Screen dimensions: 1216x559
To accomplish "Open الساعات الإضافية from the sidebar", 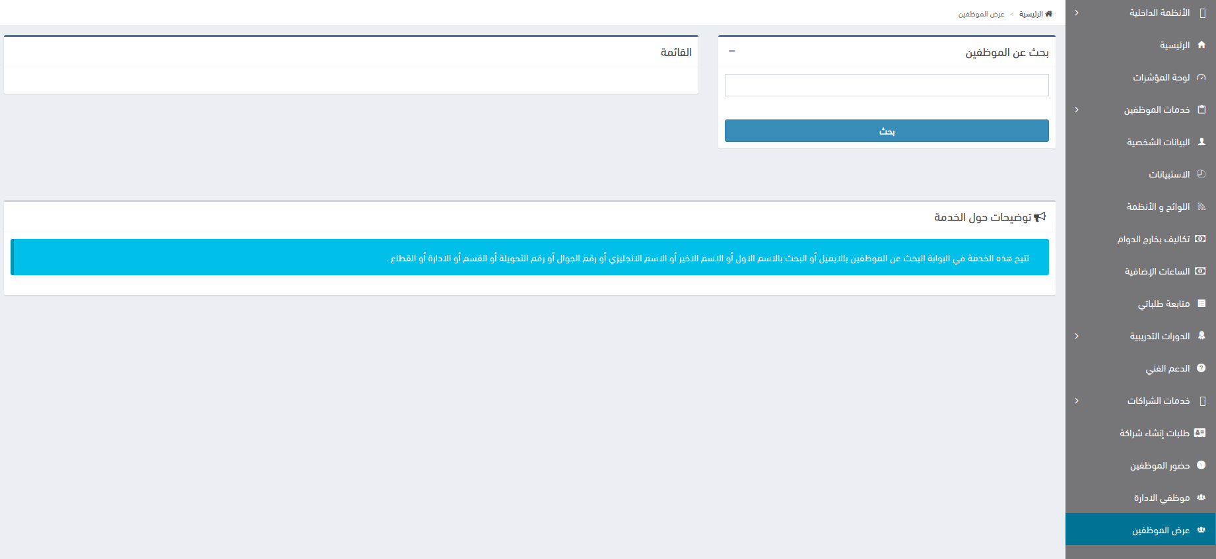I will 1157,271.
